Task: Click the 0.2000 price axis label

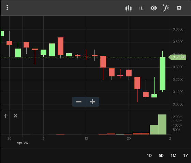Action: [x=178, y=79]
